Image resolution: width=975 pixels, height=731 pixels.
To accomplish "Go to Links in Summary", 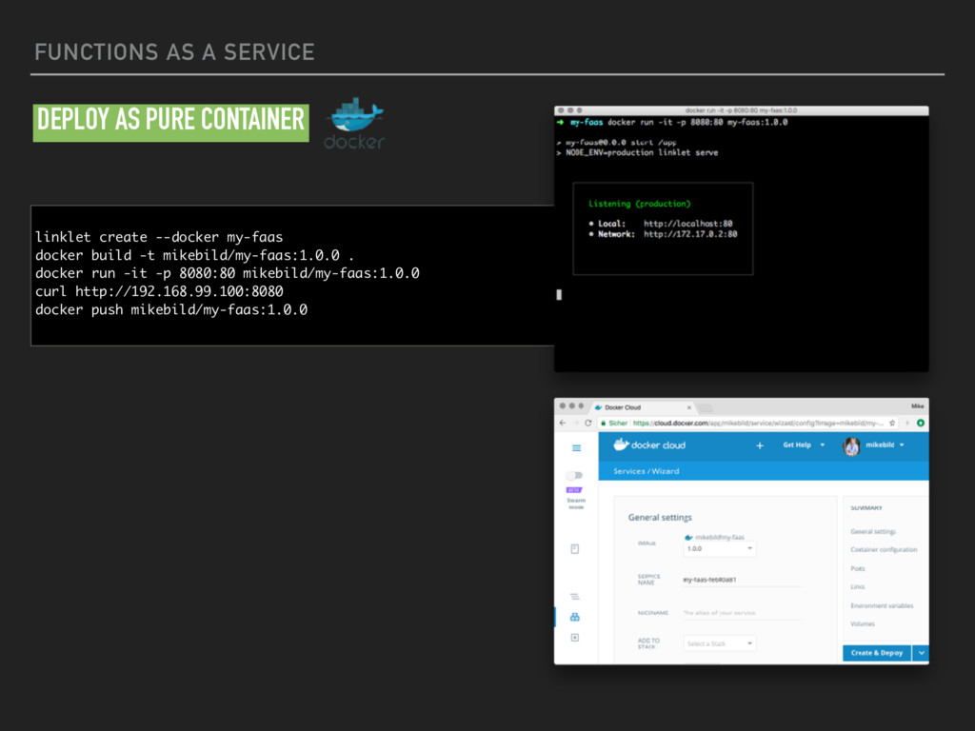I will point(858,586).
